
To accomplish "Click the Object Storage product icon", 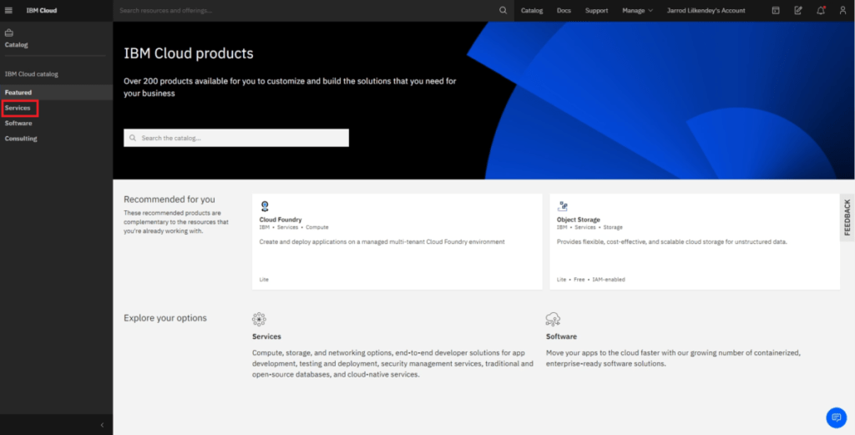I will [x=562, y=206].
